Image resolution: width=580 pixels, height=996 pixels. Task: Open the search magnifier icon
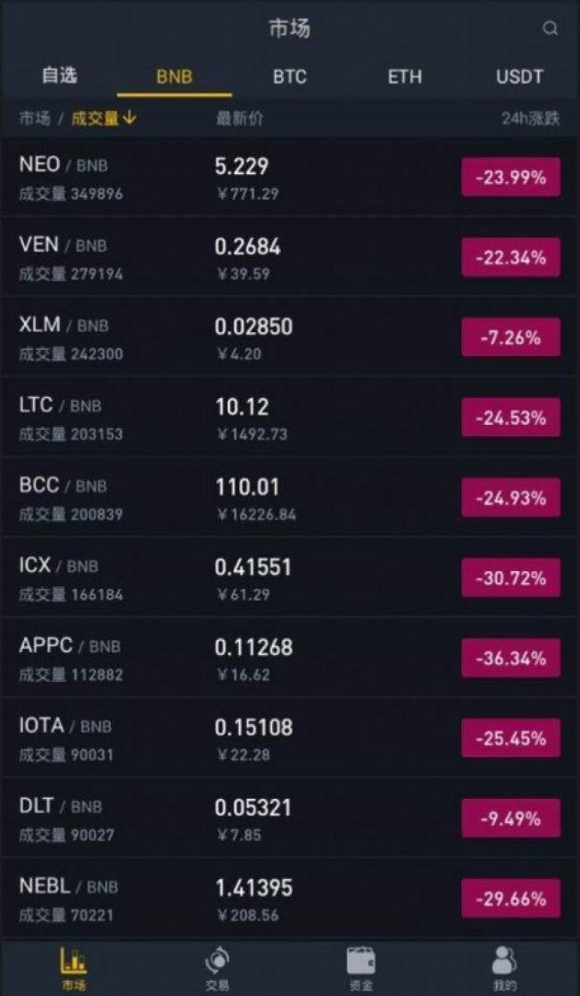551,29
